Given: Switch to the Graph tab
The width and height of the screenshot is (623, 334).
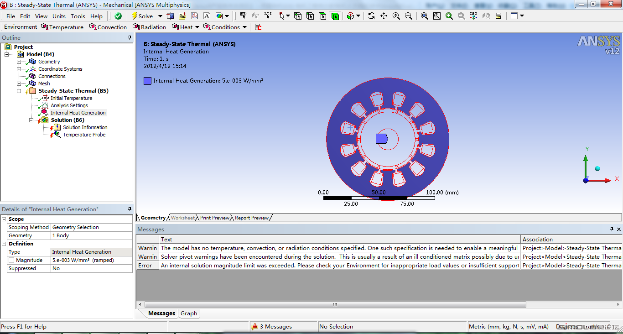Looking at the screenshot, I should (x=189, y=313).
